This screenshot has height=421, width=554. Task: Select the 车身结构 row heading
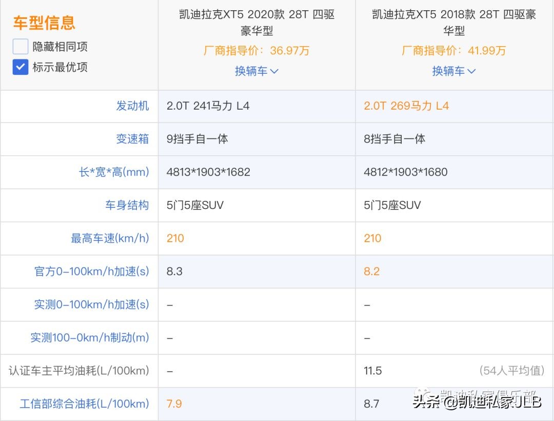point(132,205)
